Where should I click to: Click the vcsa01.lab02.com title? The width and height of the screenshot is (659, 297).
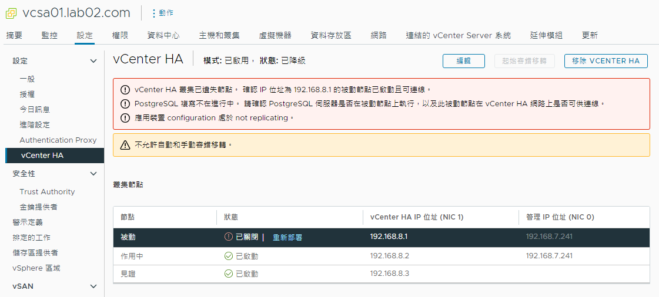point(76,13)
